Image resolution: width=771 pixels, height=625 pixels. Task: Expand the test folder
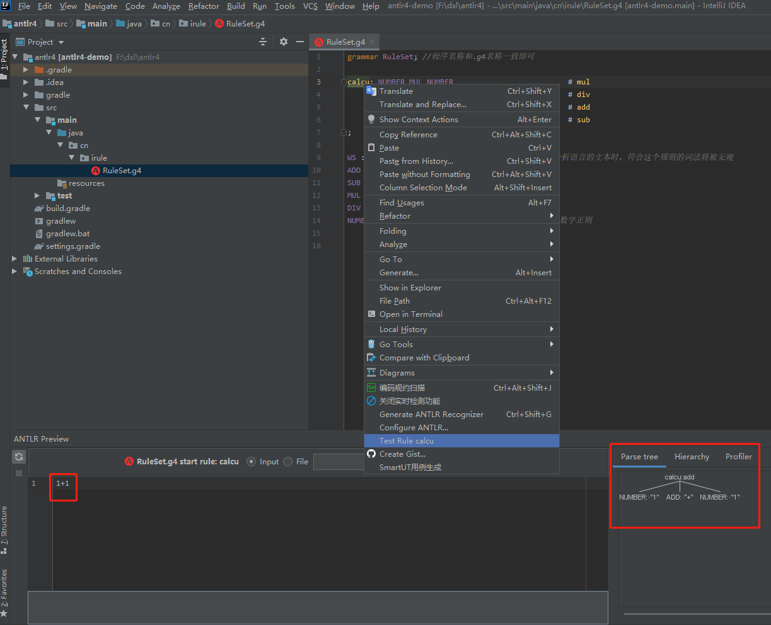(37, 196)
